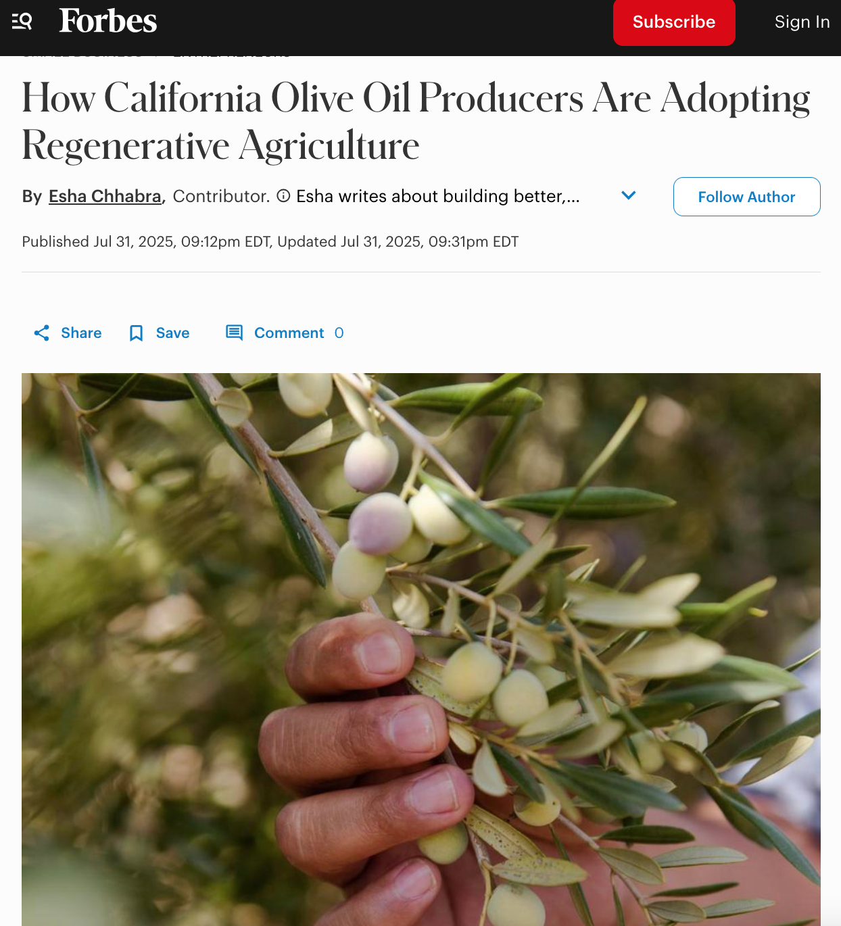Click the truncated author bio text
The image size is (841, 926).
(438, 196)
